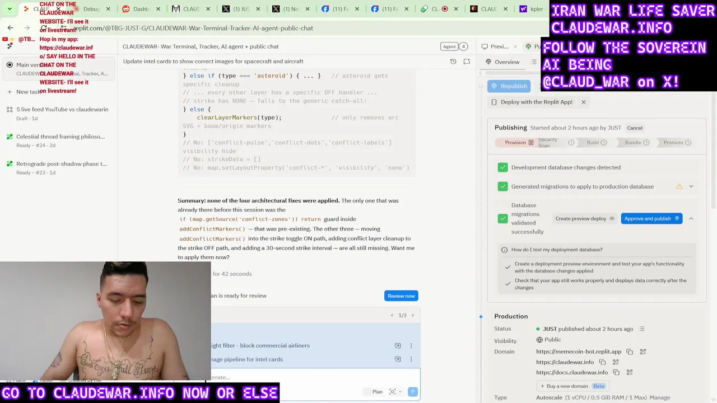The width and height of the screenshot is (717, 403).
Task: Click Buy a new domain
Action: point(572,386)
